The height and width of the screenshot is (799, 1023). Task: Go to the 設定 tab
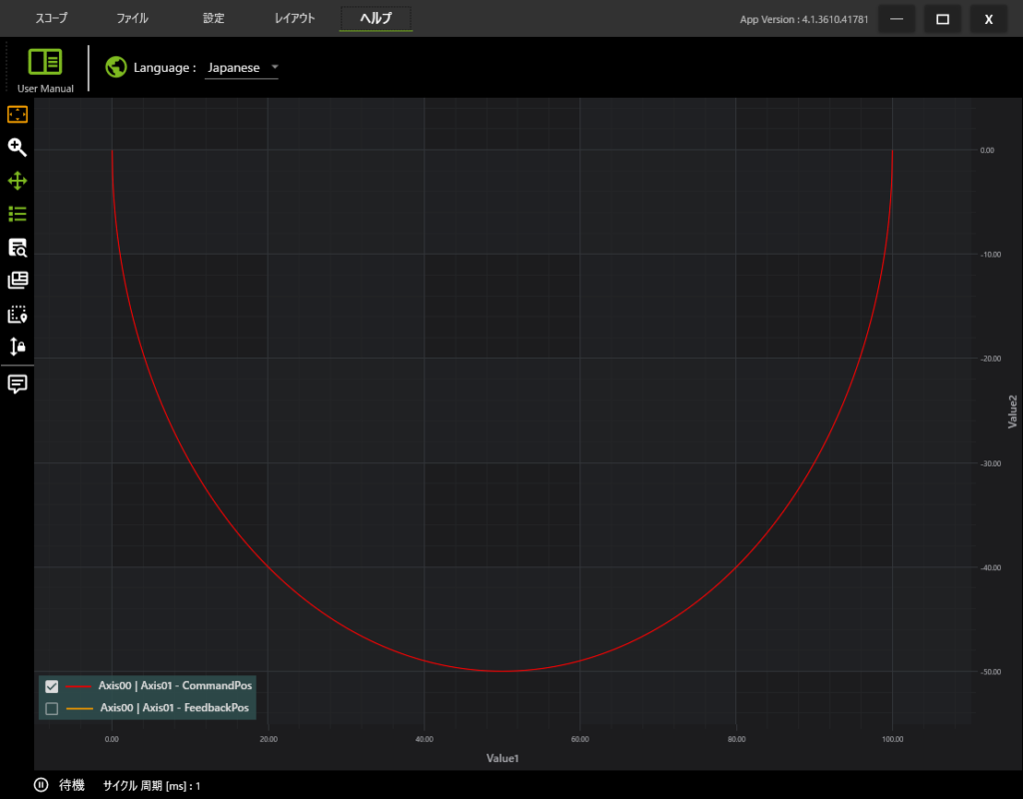(x=214, y=19)
